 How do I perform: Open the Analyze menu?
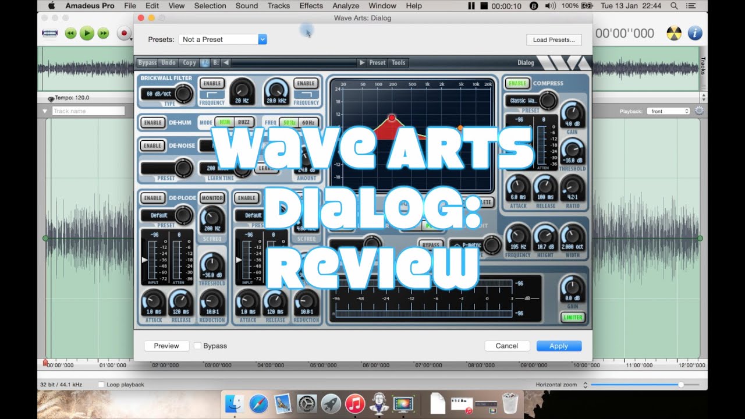(346, 6)
